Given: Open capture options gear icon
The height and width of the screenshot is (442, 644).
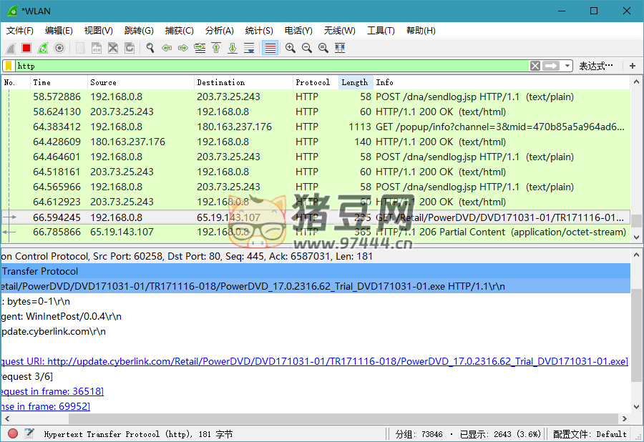Looking at the screenshot, I should pyautogui.click(x=59, y=48).
